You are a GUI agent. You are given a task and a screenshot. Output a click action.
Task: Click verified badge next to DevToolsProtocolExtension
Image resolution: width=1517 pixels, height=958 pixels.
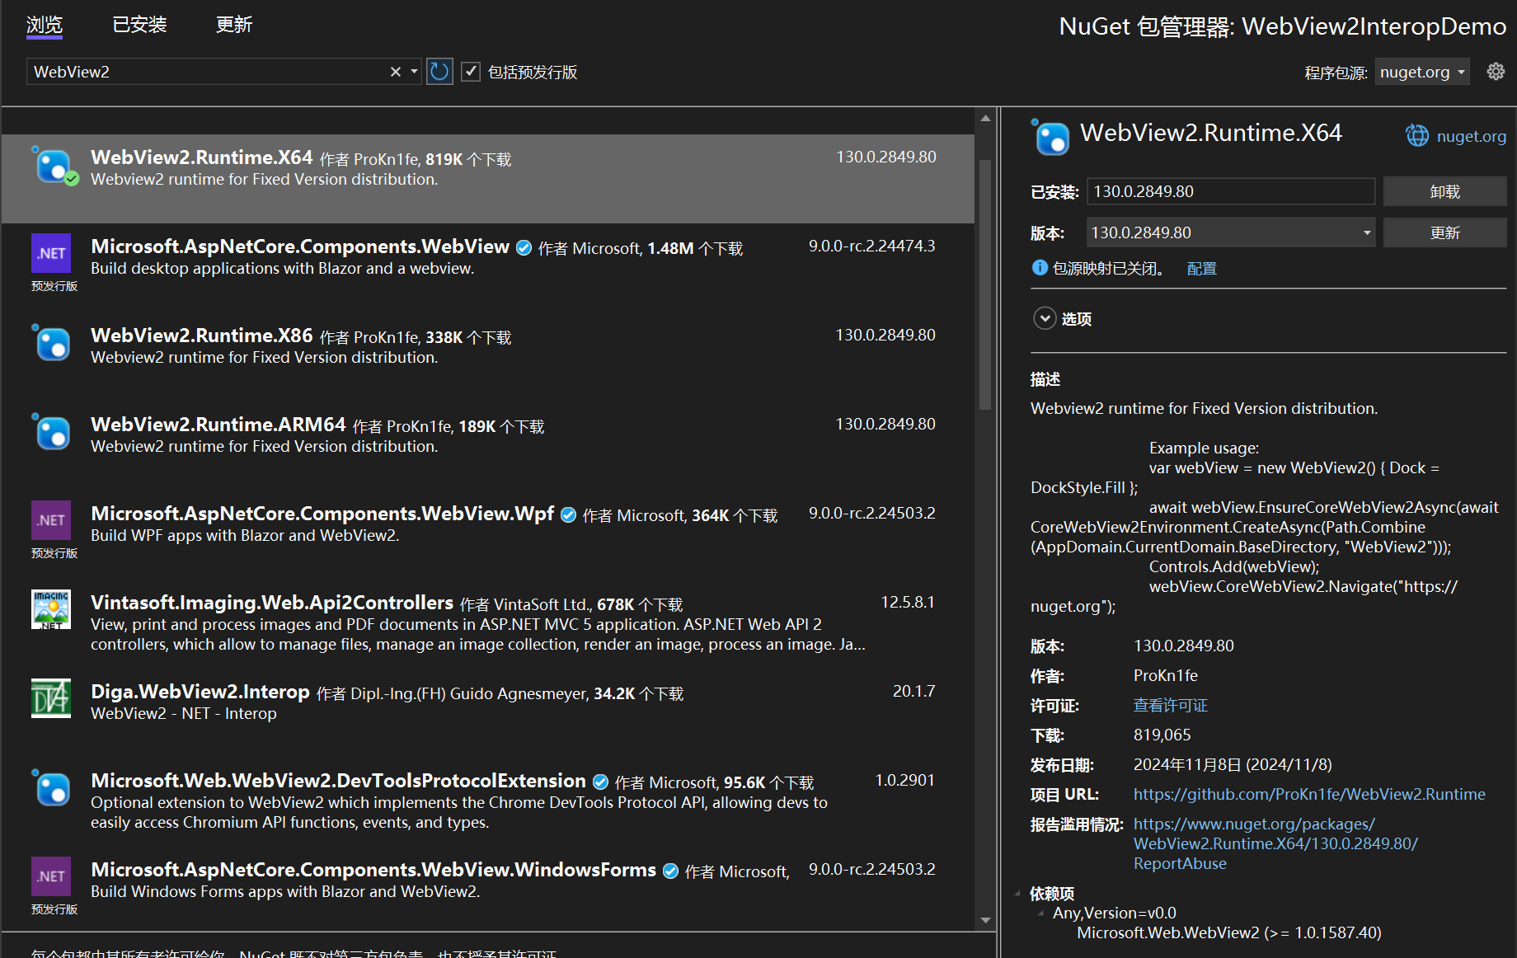(x=600, y=782)
